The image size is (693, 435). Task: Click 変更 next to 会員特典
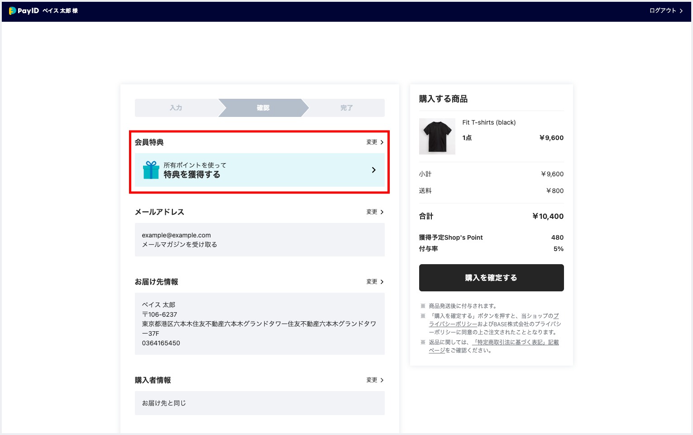point(375,142)
